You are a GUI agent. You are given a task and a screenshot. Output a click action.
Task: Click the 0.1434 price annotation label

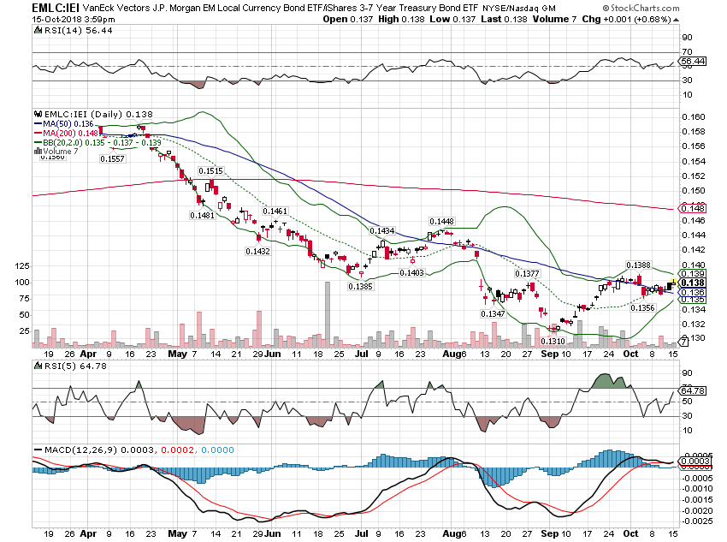point(382,231)
